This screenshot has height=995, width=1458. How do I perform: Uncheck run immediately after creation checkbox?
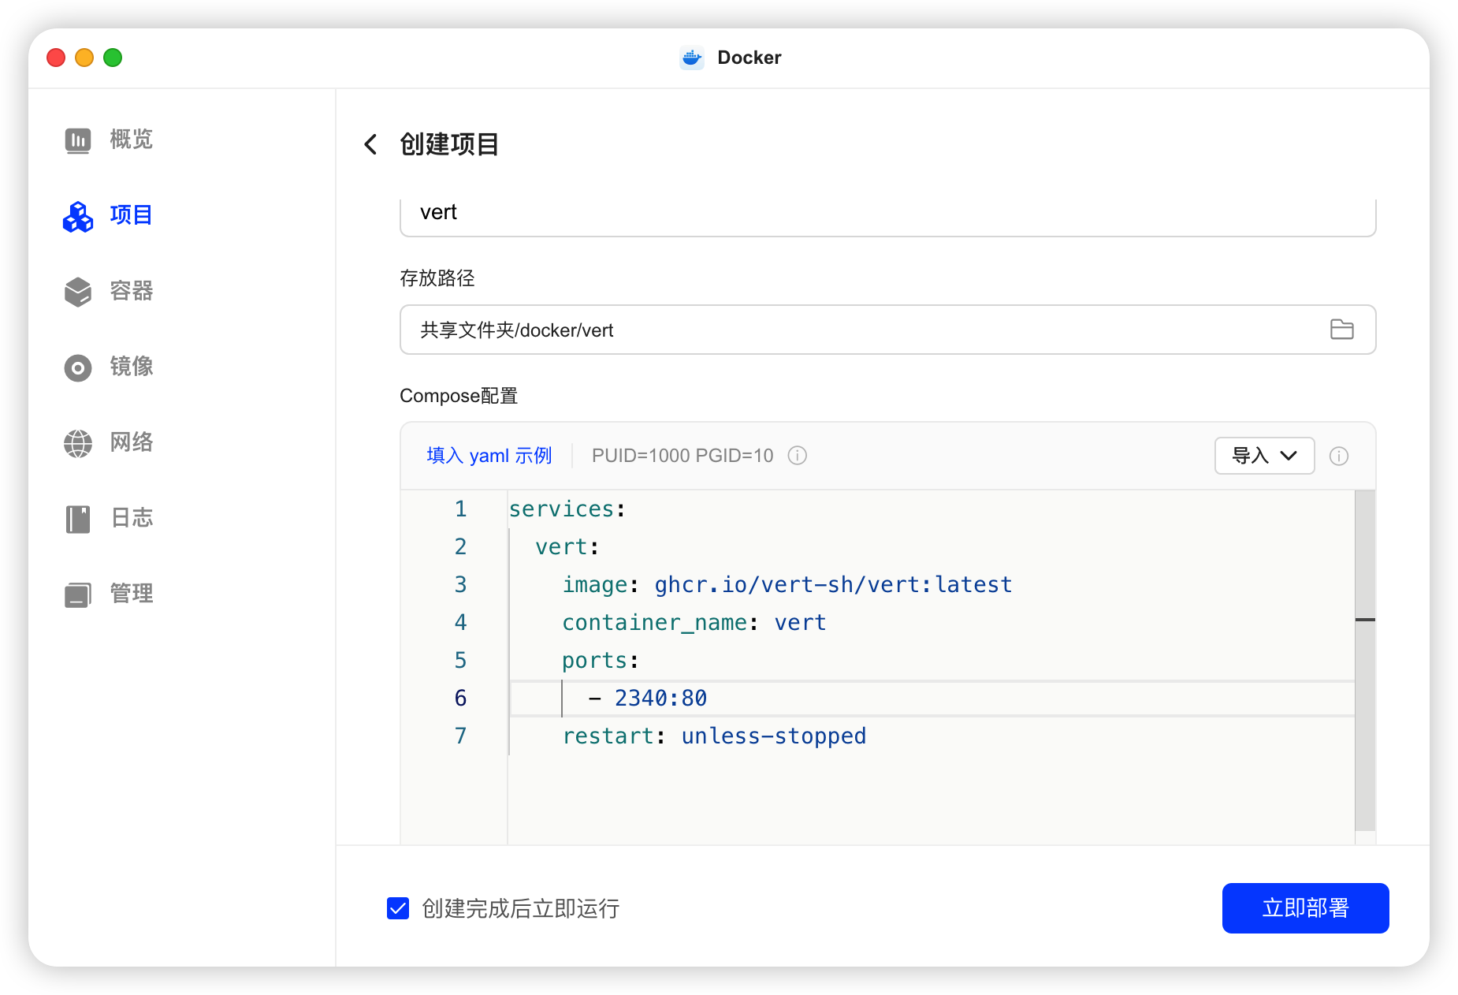tap(398, 908)
